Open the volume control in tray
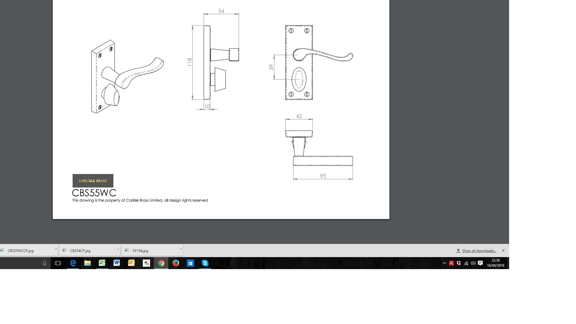Viewport: 576px width, 324px height. pyautogui.click(x=473, y=263)
